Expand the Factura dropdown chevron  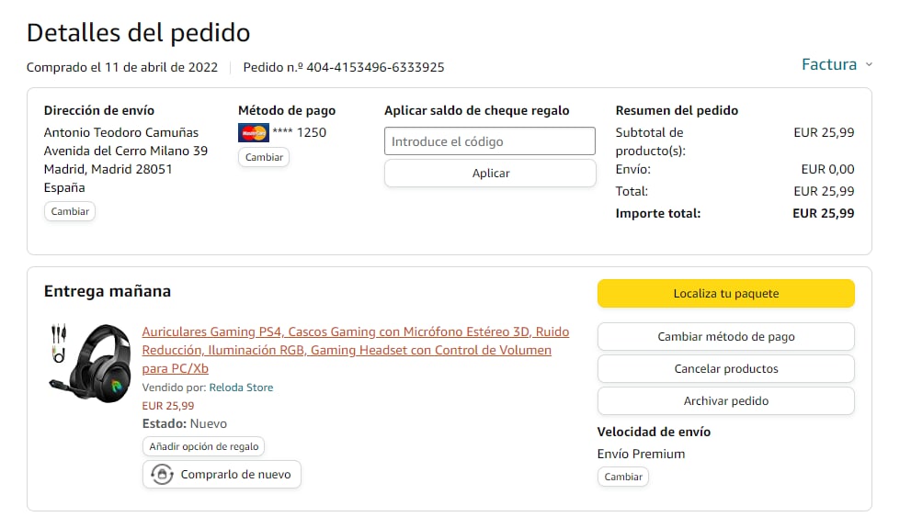click(869, 64)
